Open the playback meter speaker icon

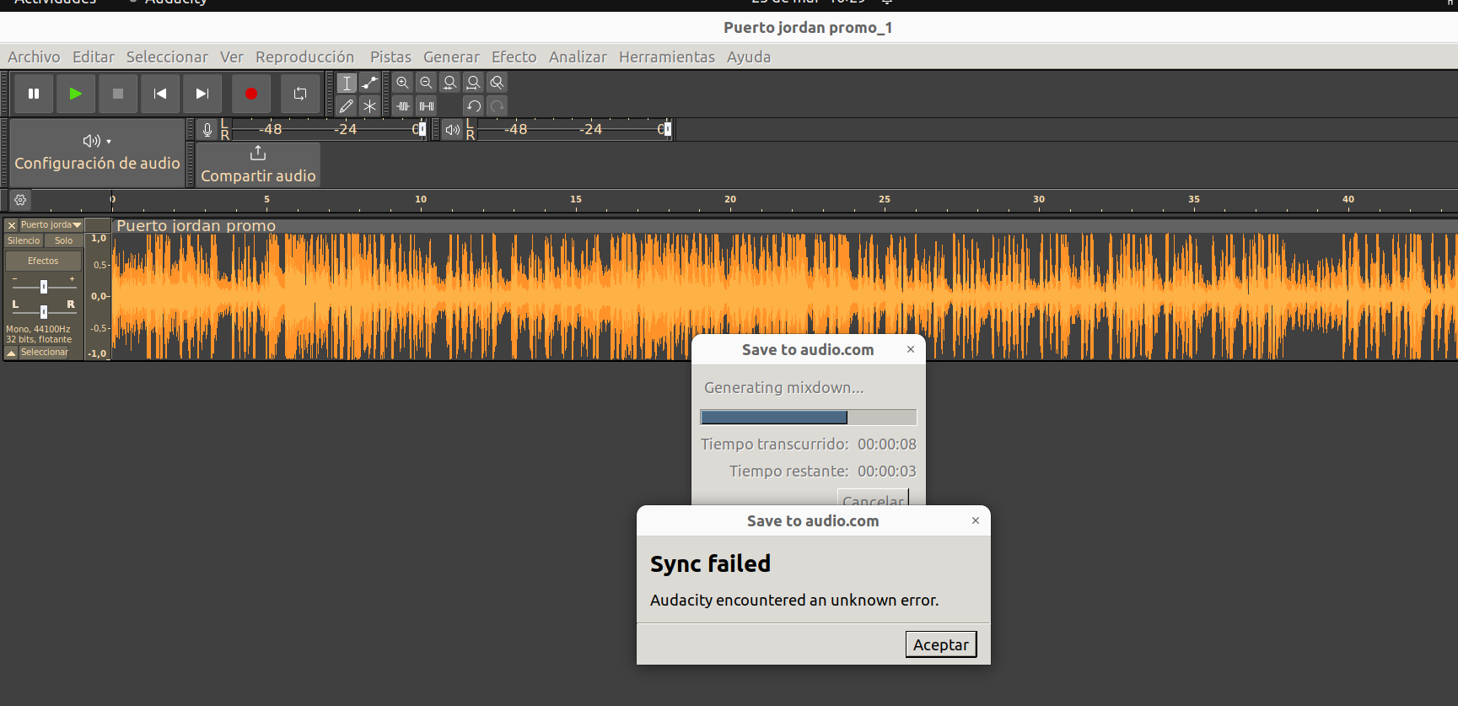(453, 130)
